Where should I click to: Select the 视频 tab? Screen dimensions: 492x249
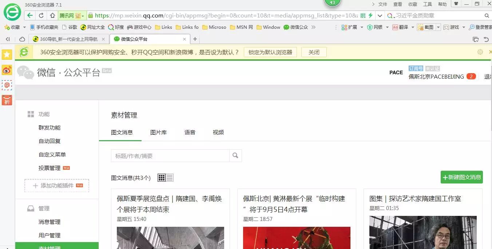click(x=218, y=133)
